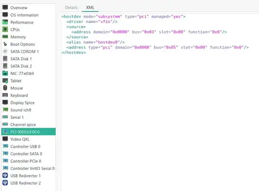Screen dimensions: 259x191
Task: Select the XML tab
Action: [90, 8]
